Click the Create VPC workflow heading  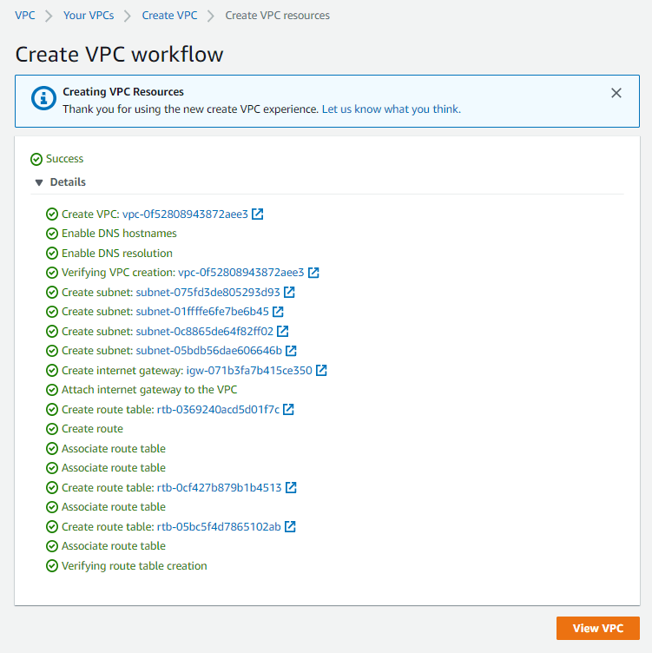[x=120, y=54]
